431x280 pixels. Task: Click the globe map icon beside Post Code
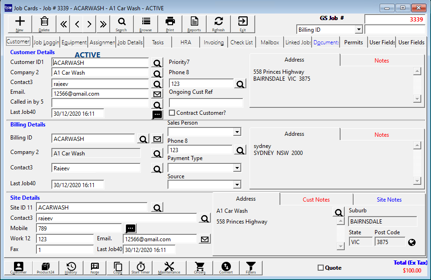pyautogui.click(x=412, y=242)
